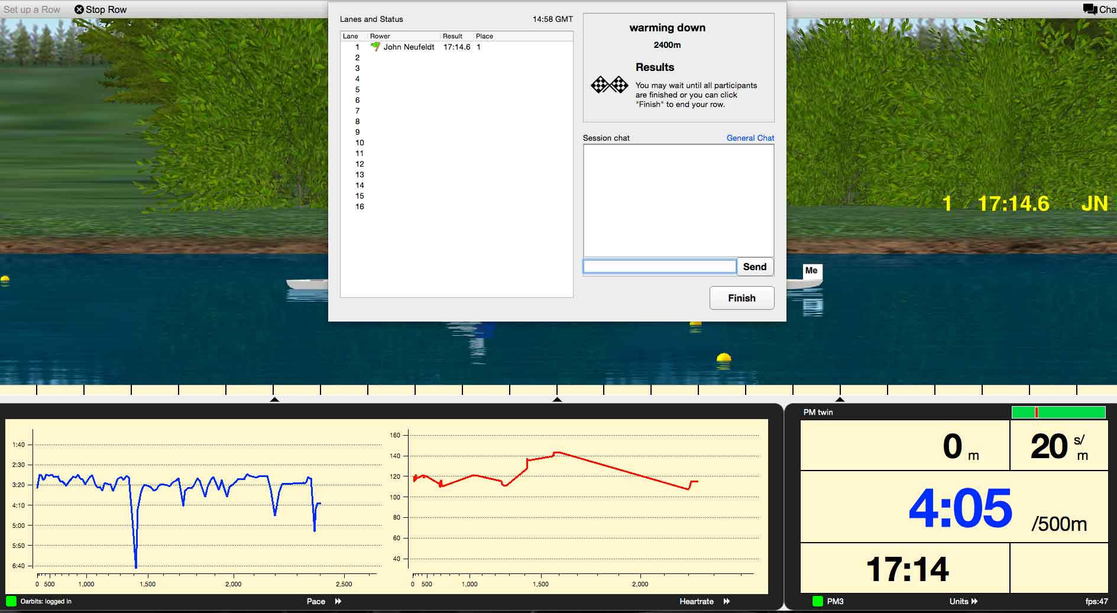The height and width of the screenshot is (613, 1117).
Task: Click the PM twin panel title
Action: point(818,412)
